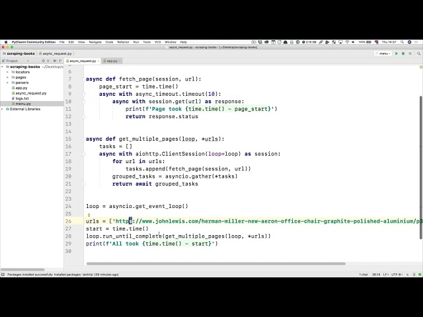The image size is (423, 317).
Task: Click the Project panel horizontal scrollbar
Action: coord(22,269)
